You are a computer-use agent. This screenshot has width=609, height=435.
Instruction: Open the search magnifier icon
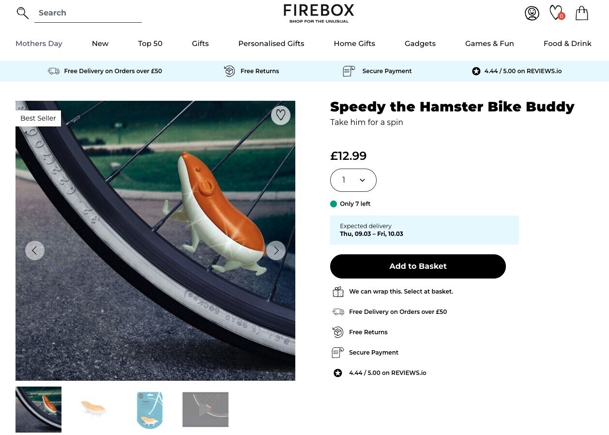click(x=22, y=13)
